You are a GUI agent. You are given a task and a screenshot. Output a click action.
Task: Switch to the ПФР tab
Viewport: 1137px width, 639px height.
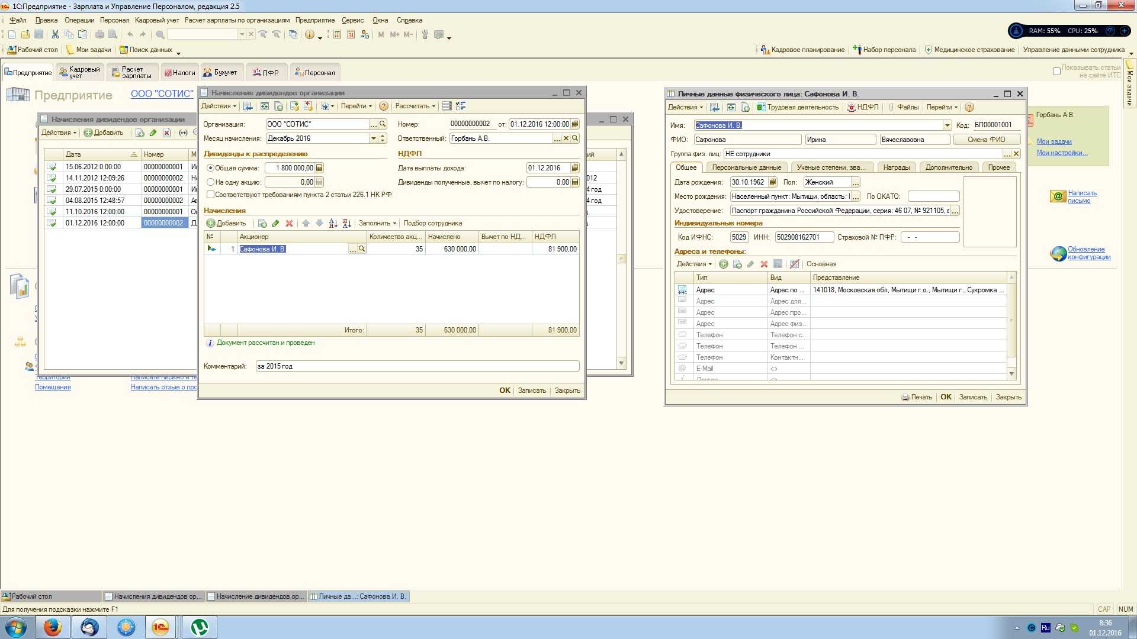point(266,72)
